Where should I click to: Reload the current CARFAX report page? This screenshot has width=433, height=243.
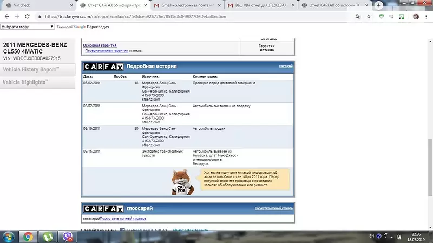(27, 17)
